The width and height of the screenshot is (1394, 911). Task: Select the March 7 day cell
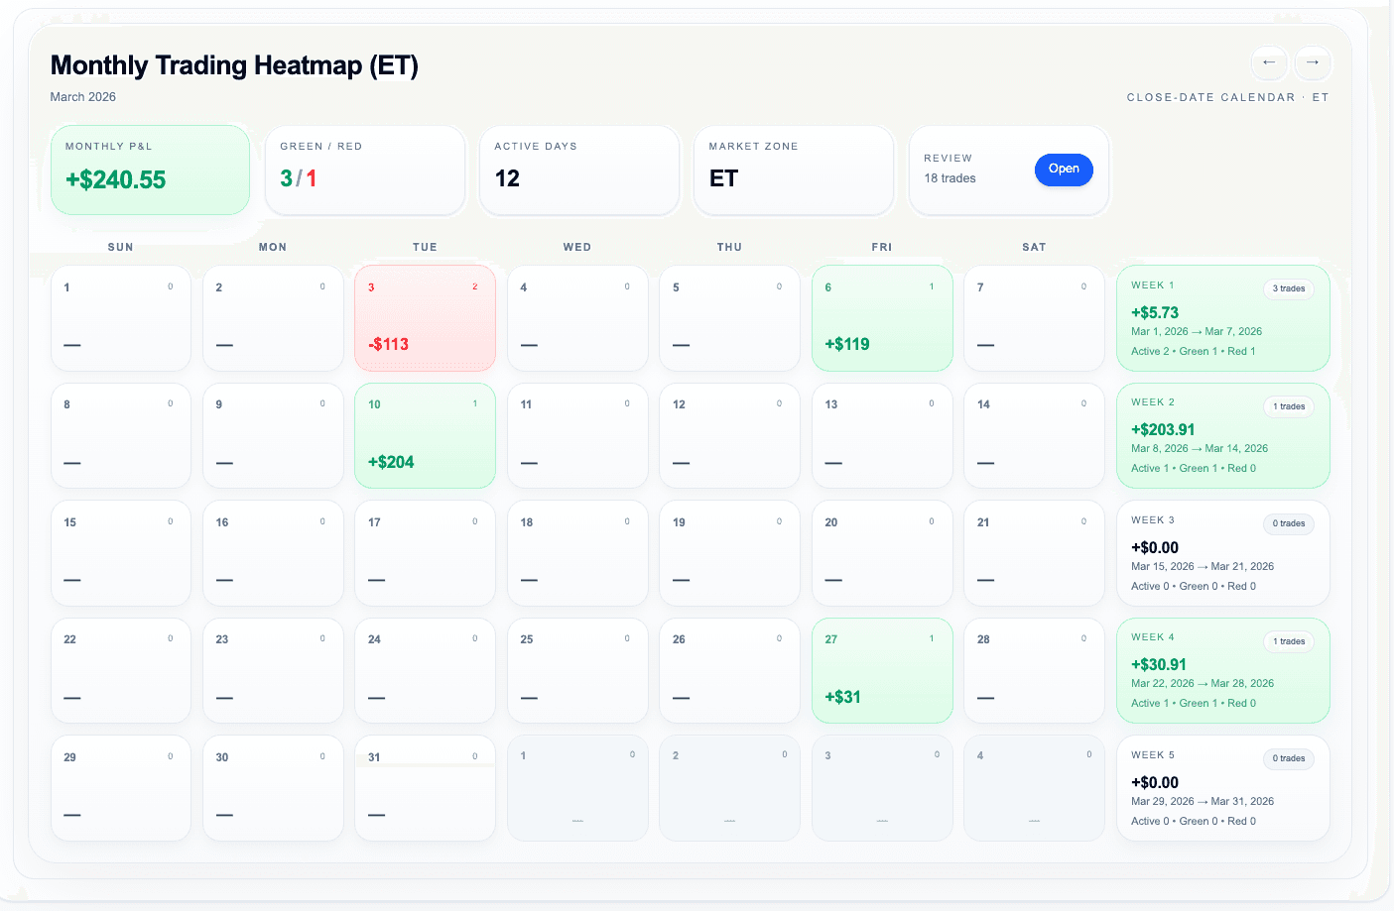(1034, 318)
